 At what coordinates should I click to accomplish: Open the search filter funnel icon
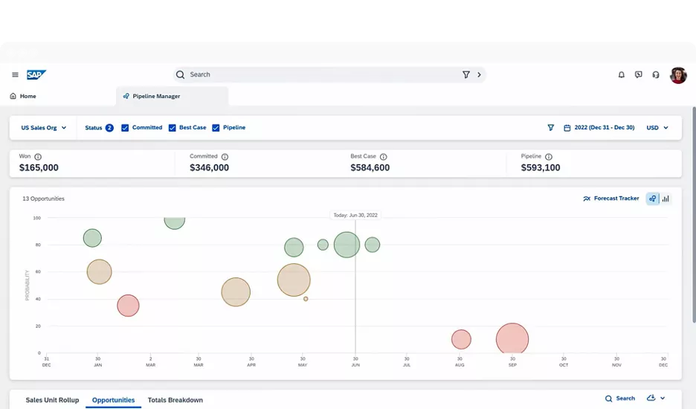pos(466,74)
